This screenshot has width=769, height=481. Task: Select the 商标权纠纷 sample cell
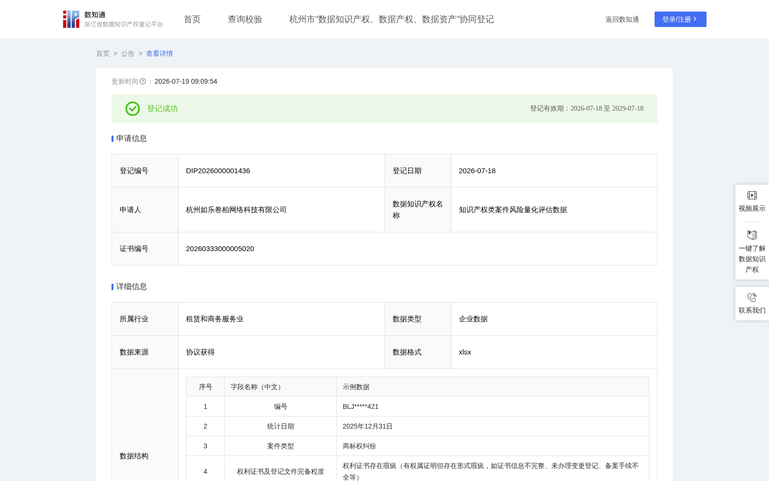[x=493, y=446]
